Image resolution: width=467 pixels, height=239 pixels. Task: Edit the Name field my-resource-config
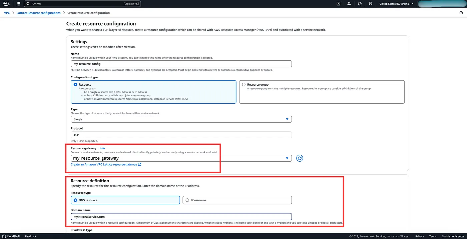pyautogui.click(x=181, y=64)
